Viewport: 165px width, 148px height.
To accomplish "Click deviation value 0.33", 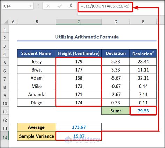I will [x=116, y=103].
